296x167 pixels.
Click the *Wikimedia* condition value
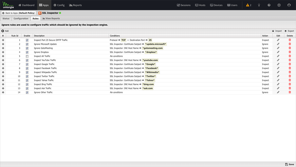152,72
